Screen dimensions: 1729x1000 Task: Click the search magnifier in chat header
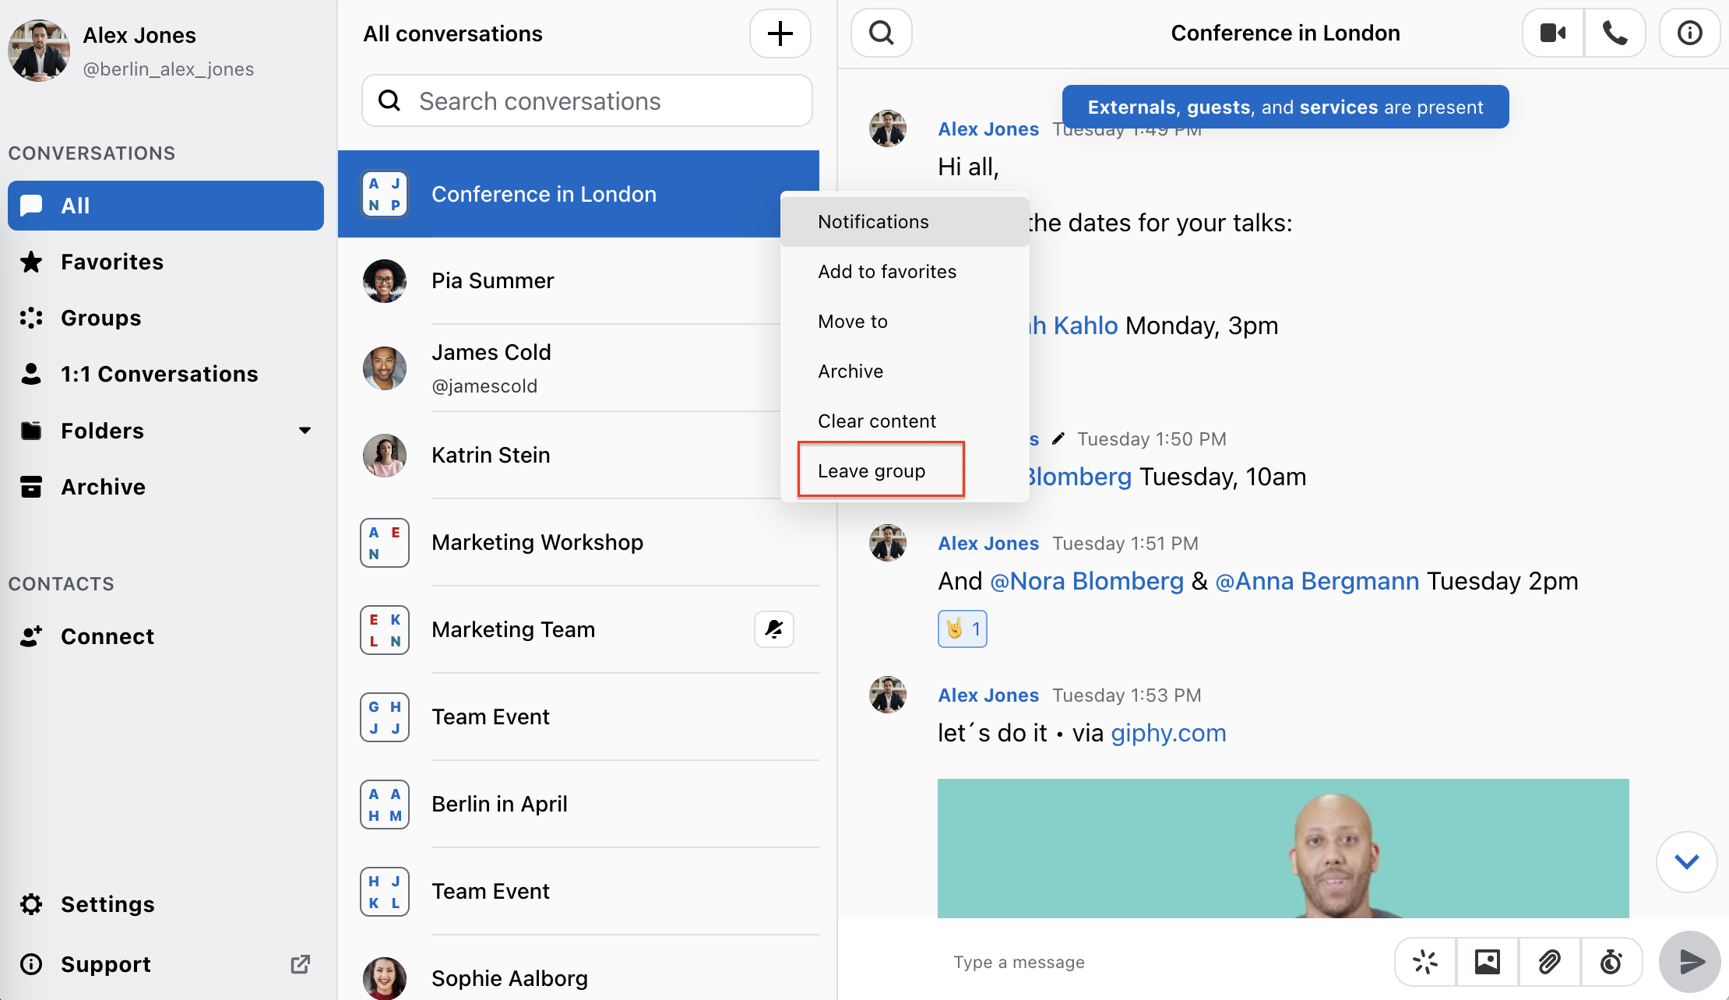(882, 33)
